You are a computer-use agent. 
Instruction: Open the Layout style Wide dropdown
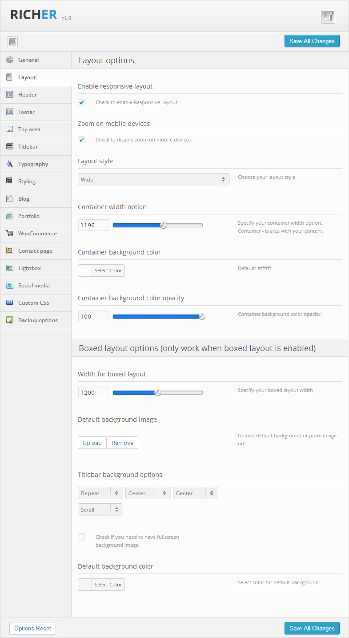coord(153,180)
